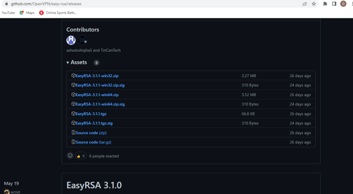Click the Assets count badge 8

pyautogui.click(x=96, y=63)
